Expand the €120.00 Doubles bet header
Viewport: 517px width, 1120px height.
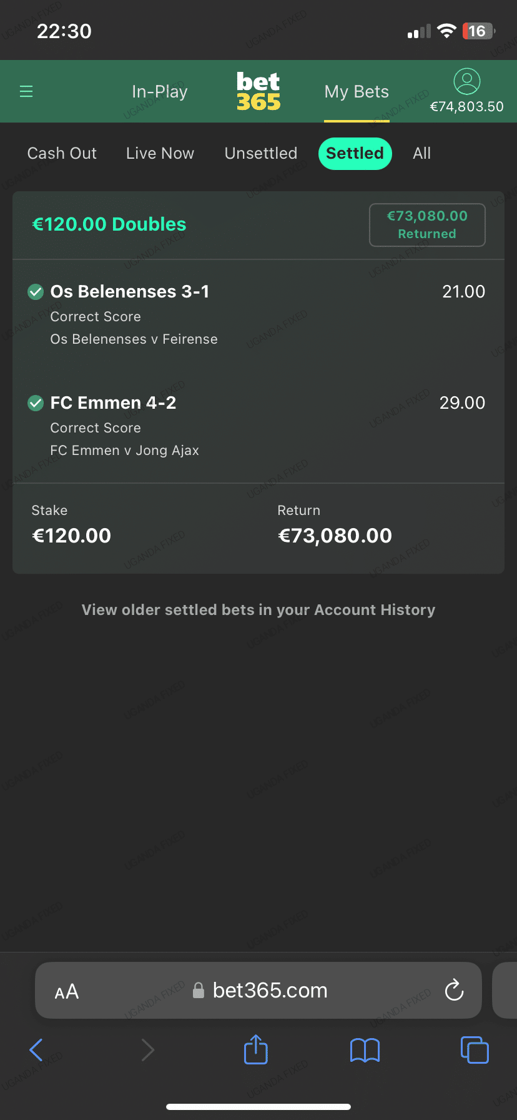pyautogui.click(x=109, y=224)
